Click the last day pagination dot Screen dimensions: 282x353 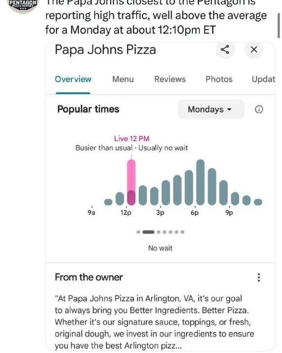click(182, 232)
